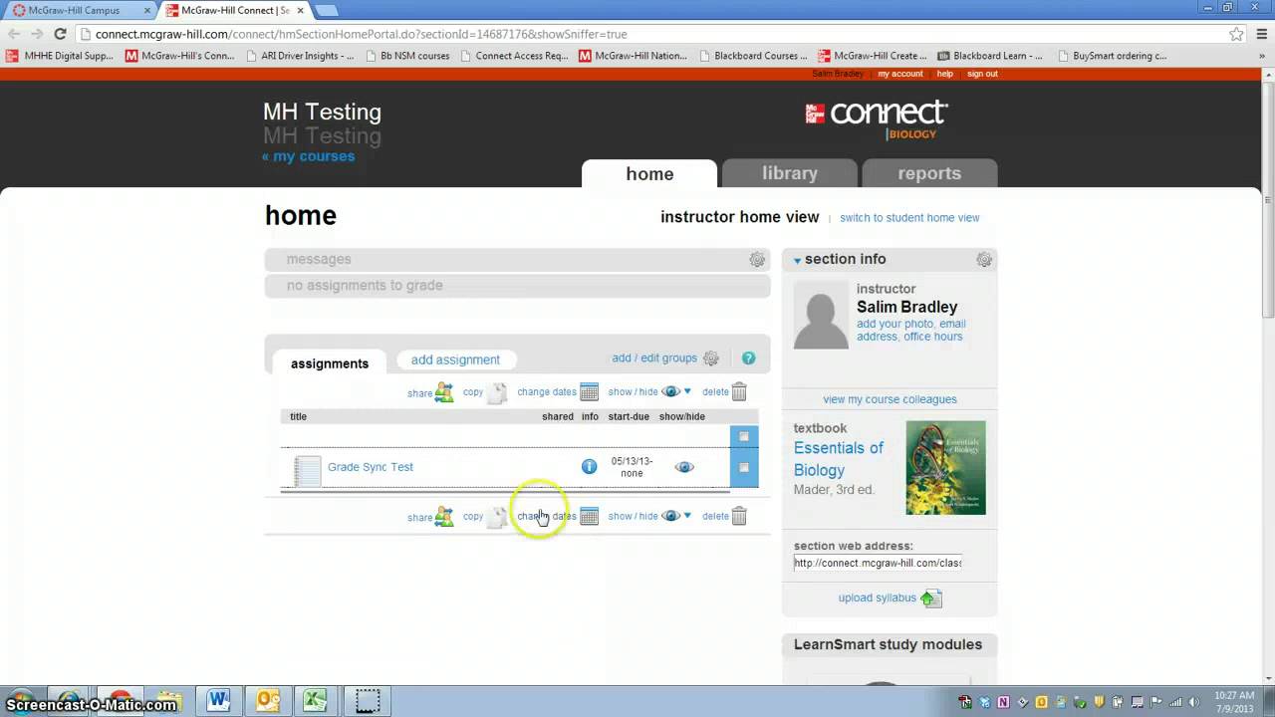Click the add / edit groups link
The width and height of the screenshot is (1275, 717).
tap(654, 358)
